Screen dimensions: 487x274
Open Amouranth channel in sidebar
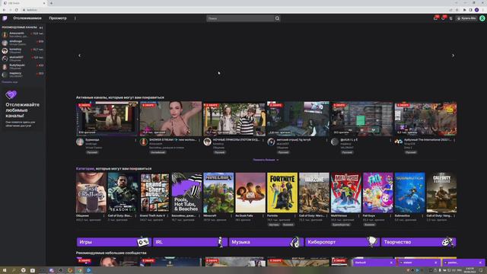pyautogui.click(x=23, y=34)
